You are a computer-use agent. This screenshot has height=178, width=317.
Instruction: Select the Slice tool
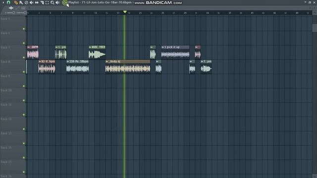coord(42,2)
